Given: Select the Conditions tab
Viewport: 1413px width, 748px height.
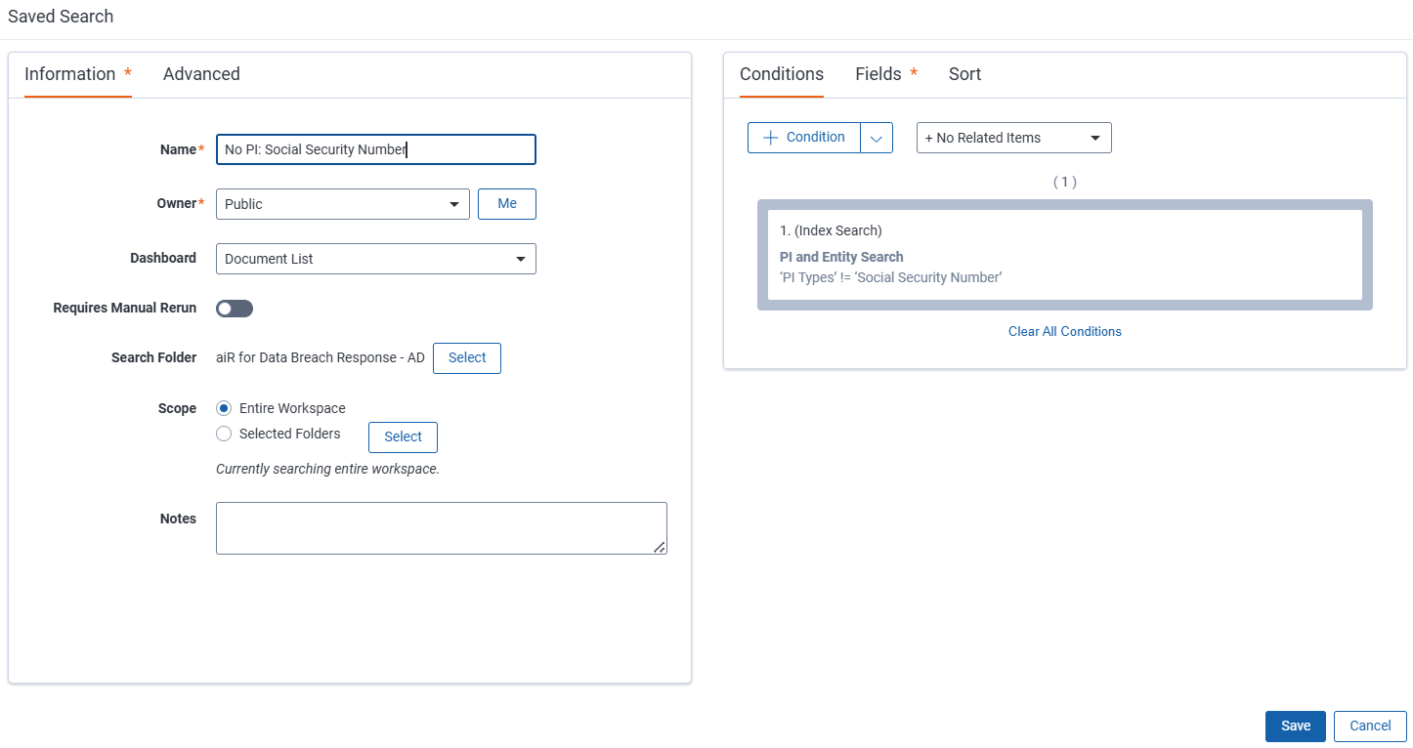Looking at the screenshot, I should (x=782, y=74).
